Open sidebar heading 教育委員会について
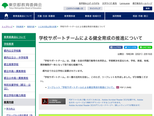 15,37
